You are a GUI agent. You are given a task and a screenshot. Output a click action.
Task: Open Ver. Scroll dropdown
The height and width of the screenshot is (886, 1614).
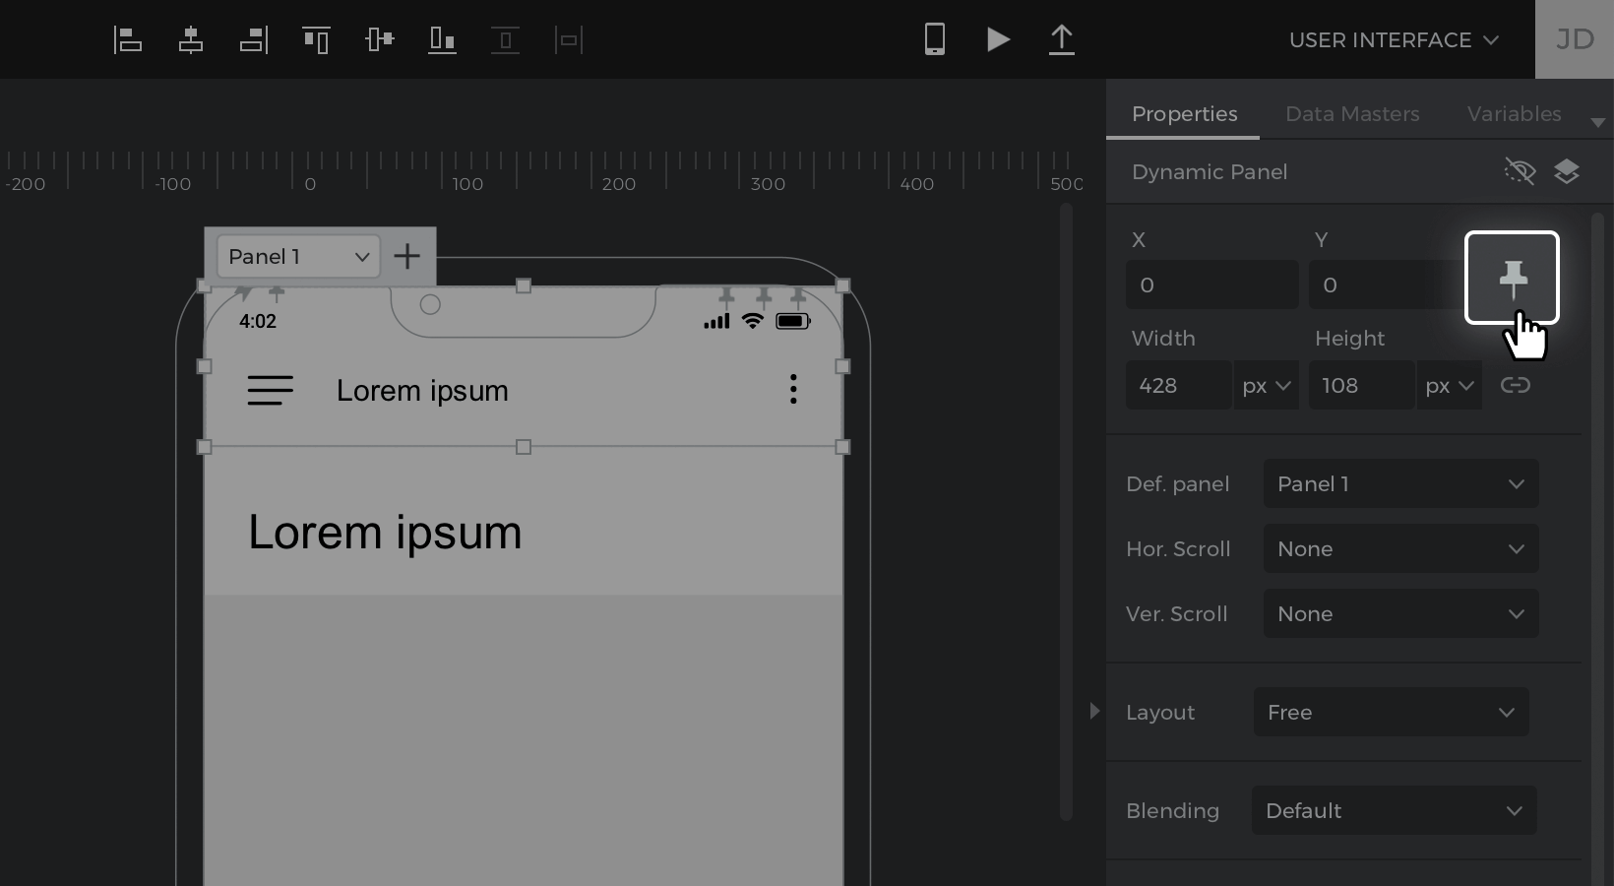coord(1400,613)
